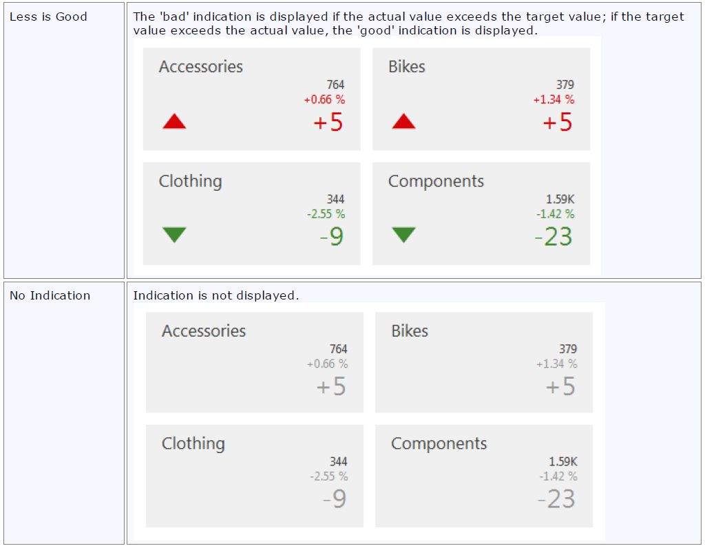
Task: Click the red +0.66 % value in Accessories
Action: pos(324,100)
